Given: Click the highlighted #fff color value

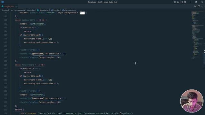Looking at the screenshot, I should point(82,13).
